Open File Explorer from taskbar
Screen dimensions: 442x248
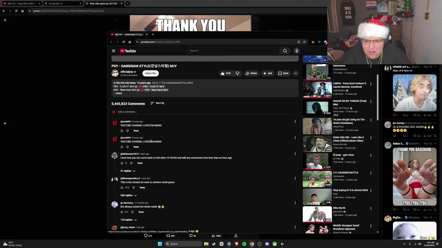point(206,244)
